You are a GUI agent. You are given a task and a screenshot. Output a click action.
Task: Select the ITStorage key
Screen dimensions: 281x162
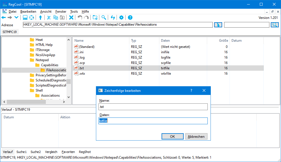(42, 50)
